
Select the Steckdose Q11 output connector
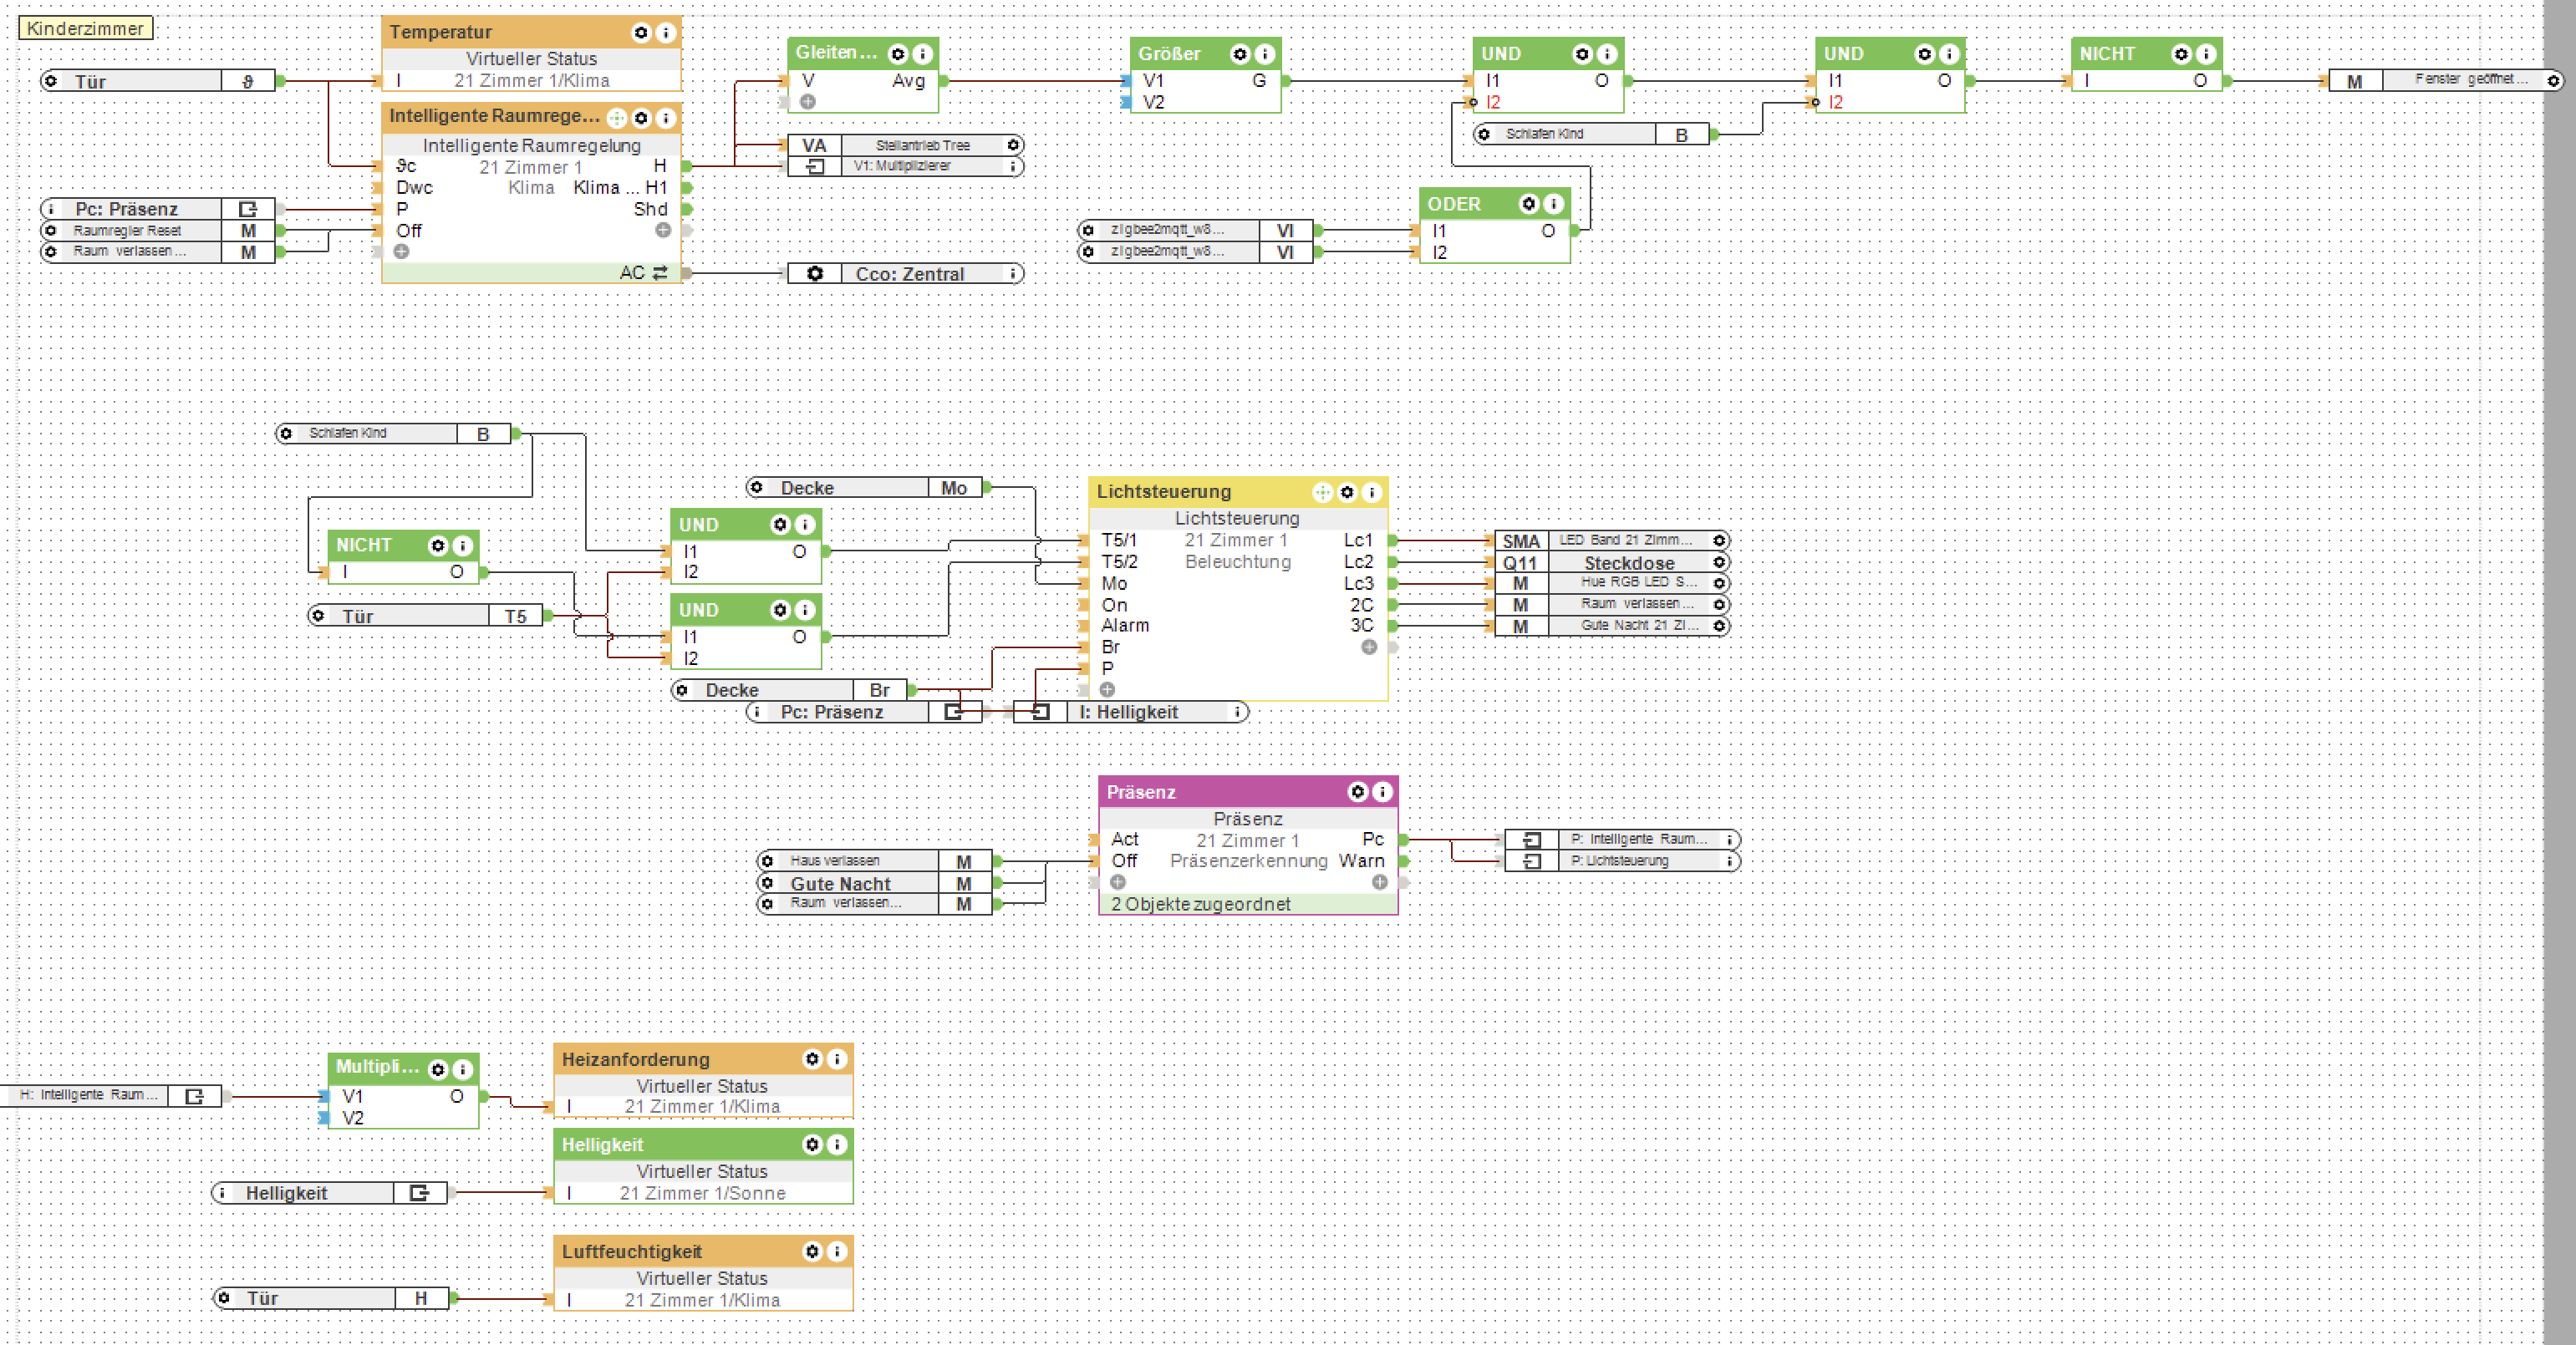pos(1628,562)
